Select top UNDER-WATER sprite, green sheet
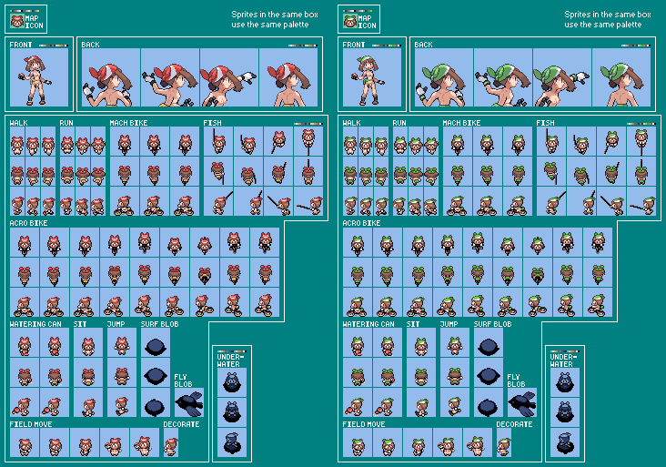666x467 pixels. [x=565, y=382]
